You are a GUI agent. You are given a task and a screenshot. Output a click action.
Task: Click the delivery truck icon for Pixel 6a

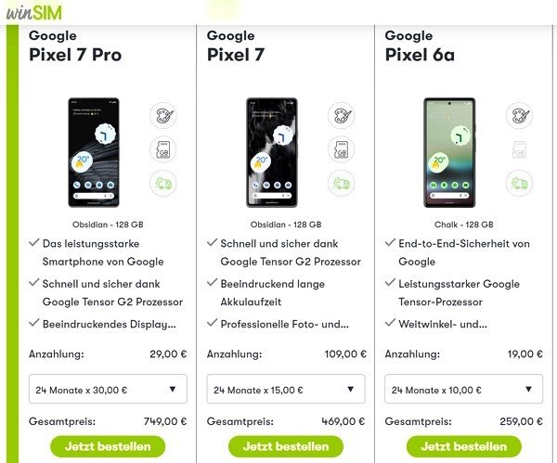click(x=519, y=183)
